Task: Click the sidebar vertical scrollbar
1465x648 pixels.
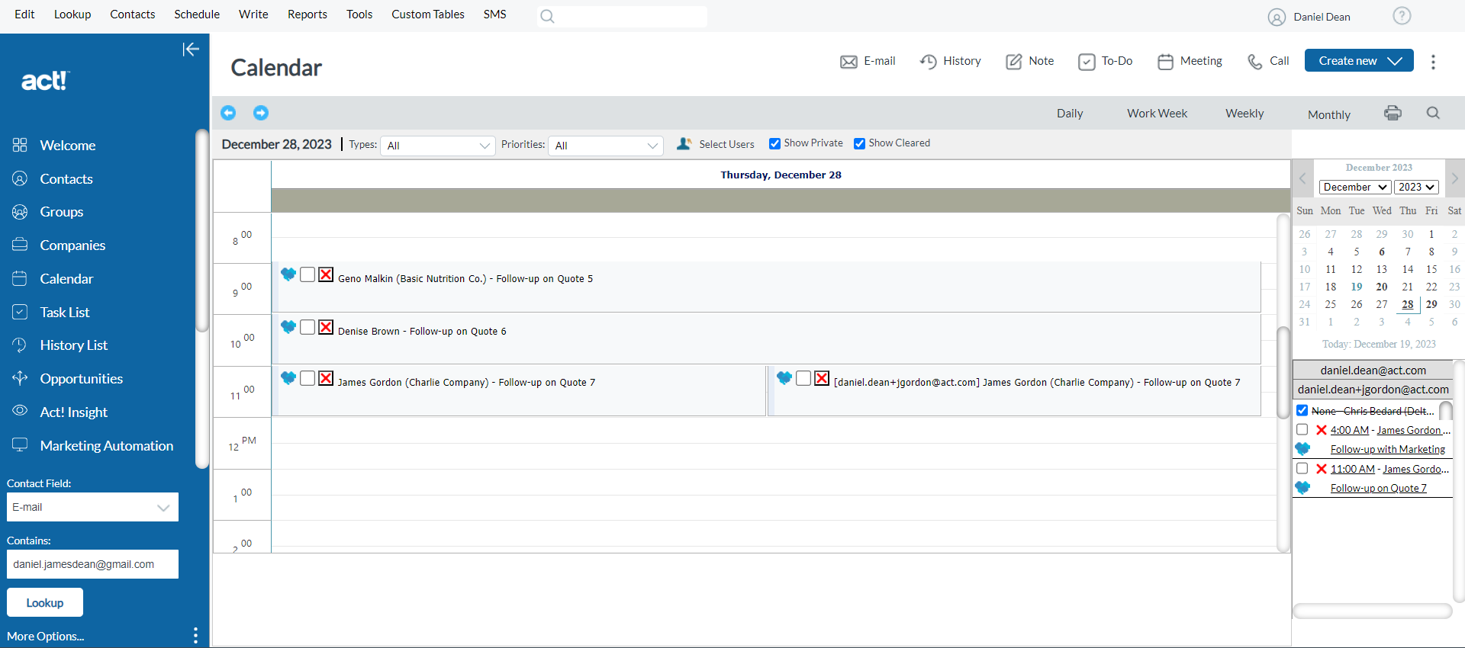Action: point(201,229)
